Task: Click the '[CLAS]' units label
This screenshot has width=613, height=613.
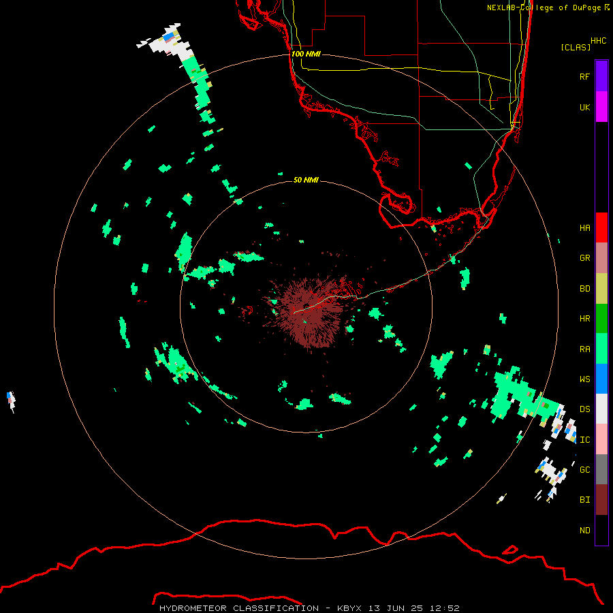Action: [x=576, y=47]
